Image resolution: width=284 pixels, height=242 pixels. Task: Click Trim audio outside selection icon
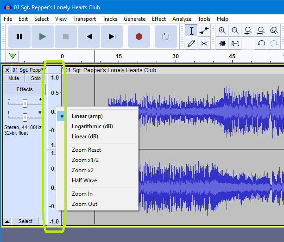pos(222,43)
